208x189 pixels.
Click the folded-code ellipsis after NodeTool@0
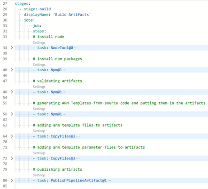(x=76, y=48)
